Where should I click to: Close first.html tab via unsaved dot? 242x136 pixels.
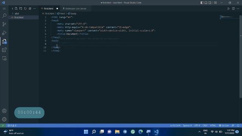click(57, 9)
